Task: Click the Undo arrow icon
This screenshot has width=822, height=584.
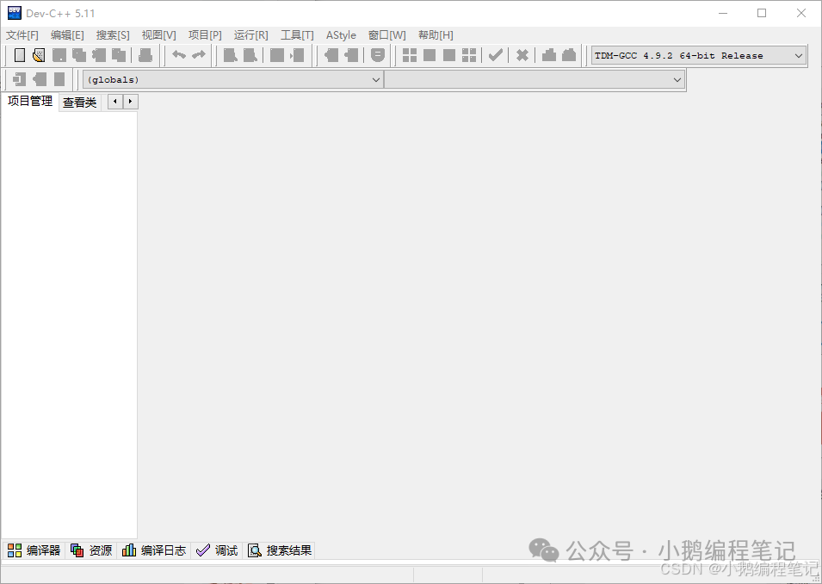Action: click(x=179, y=55)
